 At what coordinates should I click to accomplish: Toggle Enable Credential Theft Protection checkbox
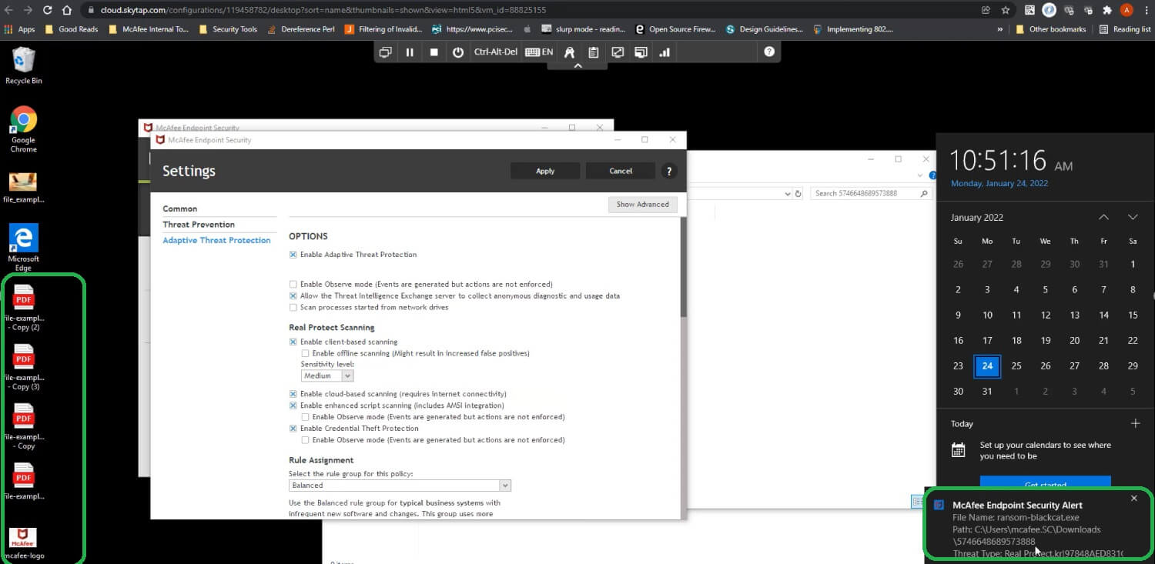coord(293,429)
